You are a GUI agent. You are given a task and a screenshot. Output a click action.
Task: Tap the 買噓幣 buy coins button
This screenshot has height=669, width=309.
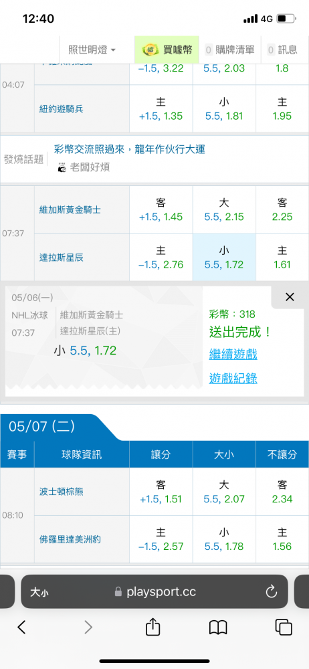(167, 50)
